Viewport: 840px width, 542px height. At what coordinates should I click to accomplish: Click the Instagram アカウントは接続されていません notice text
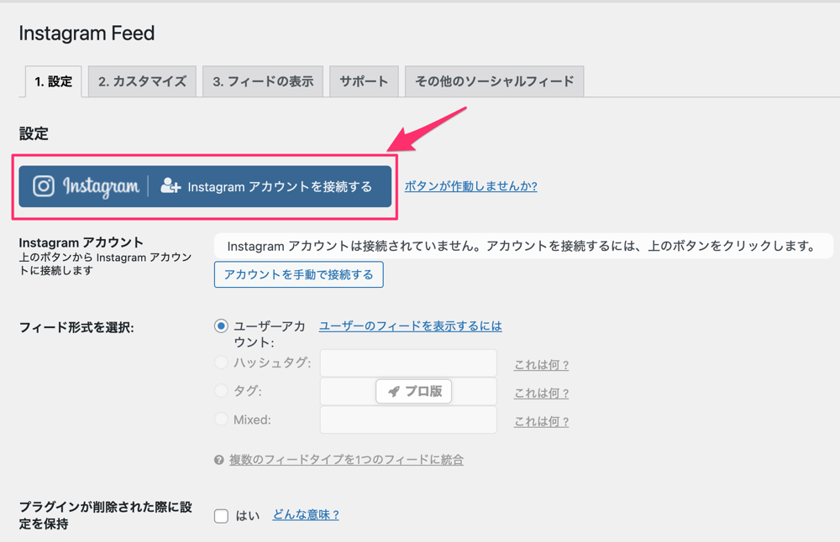tap(522, 246)
